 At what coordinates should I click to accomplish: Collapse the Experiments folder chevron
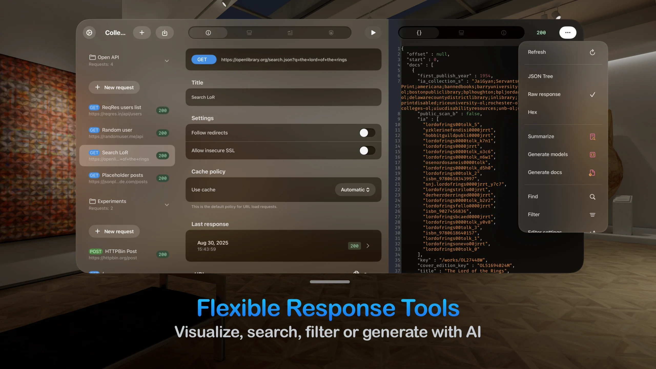(x=167, y=205)
